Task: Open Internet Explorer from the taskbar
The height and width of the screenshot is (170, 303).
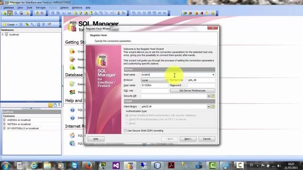Action: [34, 165]
